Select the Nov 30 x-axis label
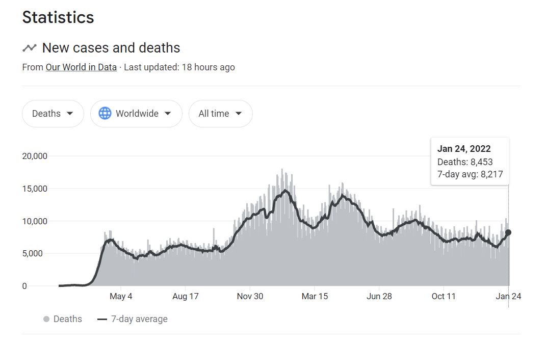Viewport: 545px width, 343px height. (x=250, y=296)
